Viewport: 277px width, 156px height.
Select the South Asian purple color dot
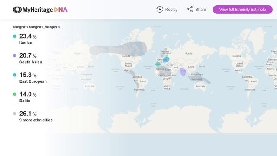pos(15,55)
